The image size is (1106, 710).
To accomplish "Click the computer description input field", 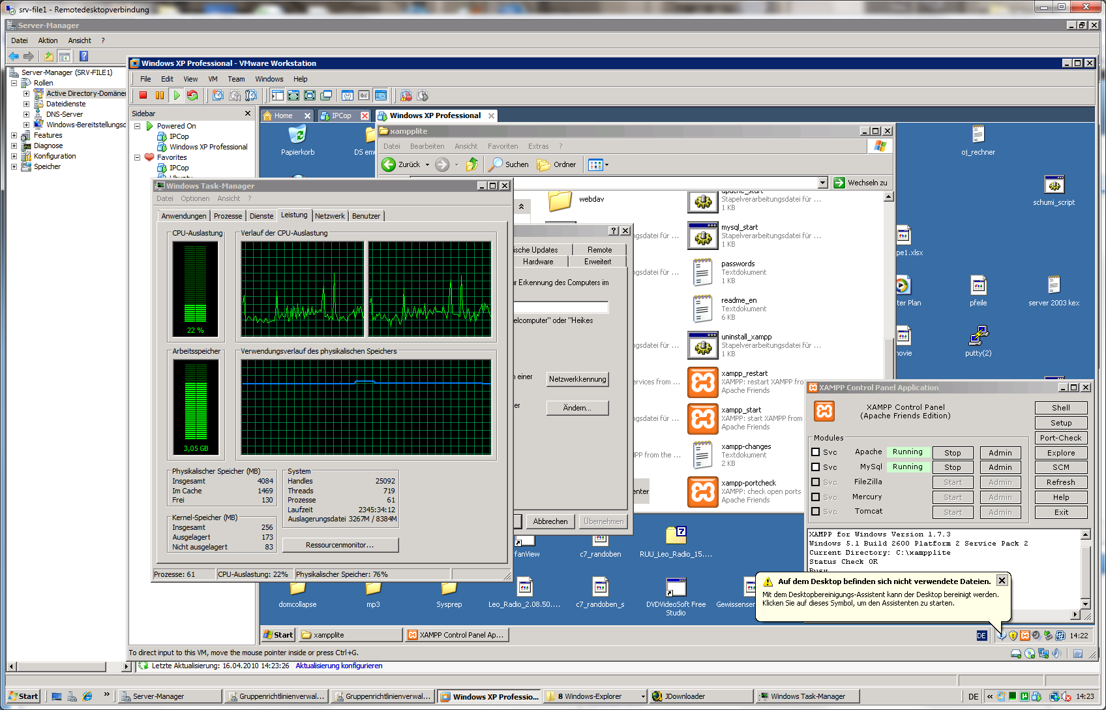I will (x=561, y=307).
